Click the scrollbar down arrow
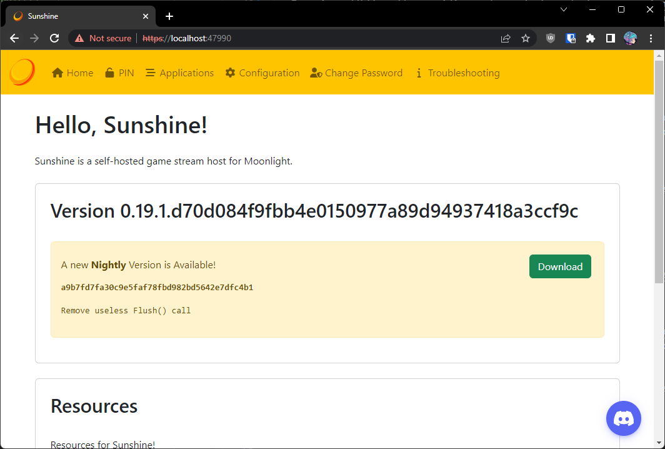Screen dimensions: 665x449 coord(659,443)
